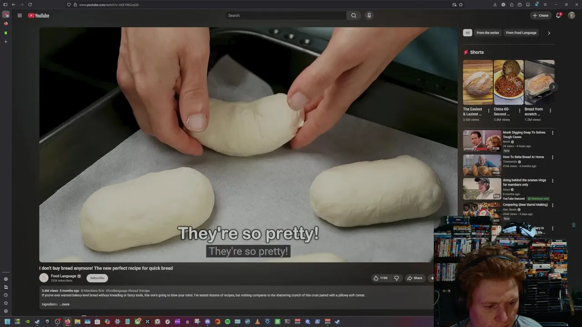The height and width of the screenshot is (327, 582).
Task: Click the search magnifier button
Action: [354, 15]
